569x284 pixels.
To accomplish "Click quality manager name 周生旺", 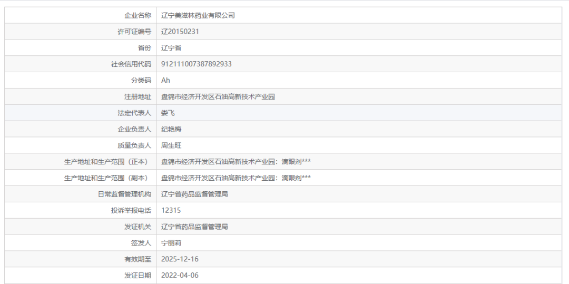I will coord(171,145).
